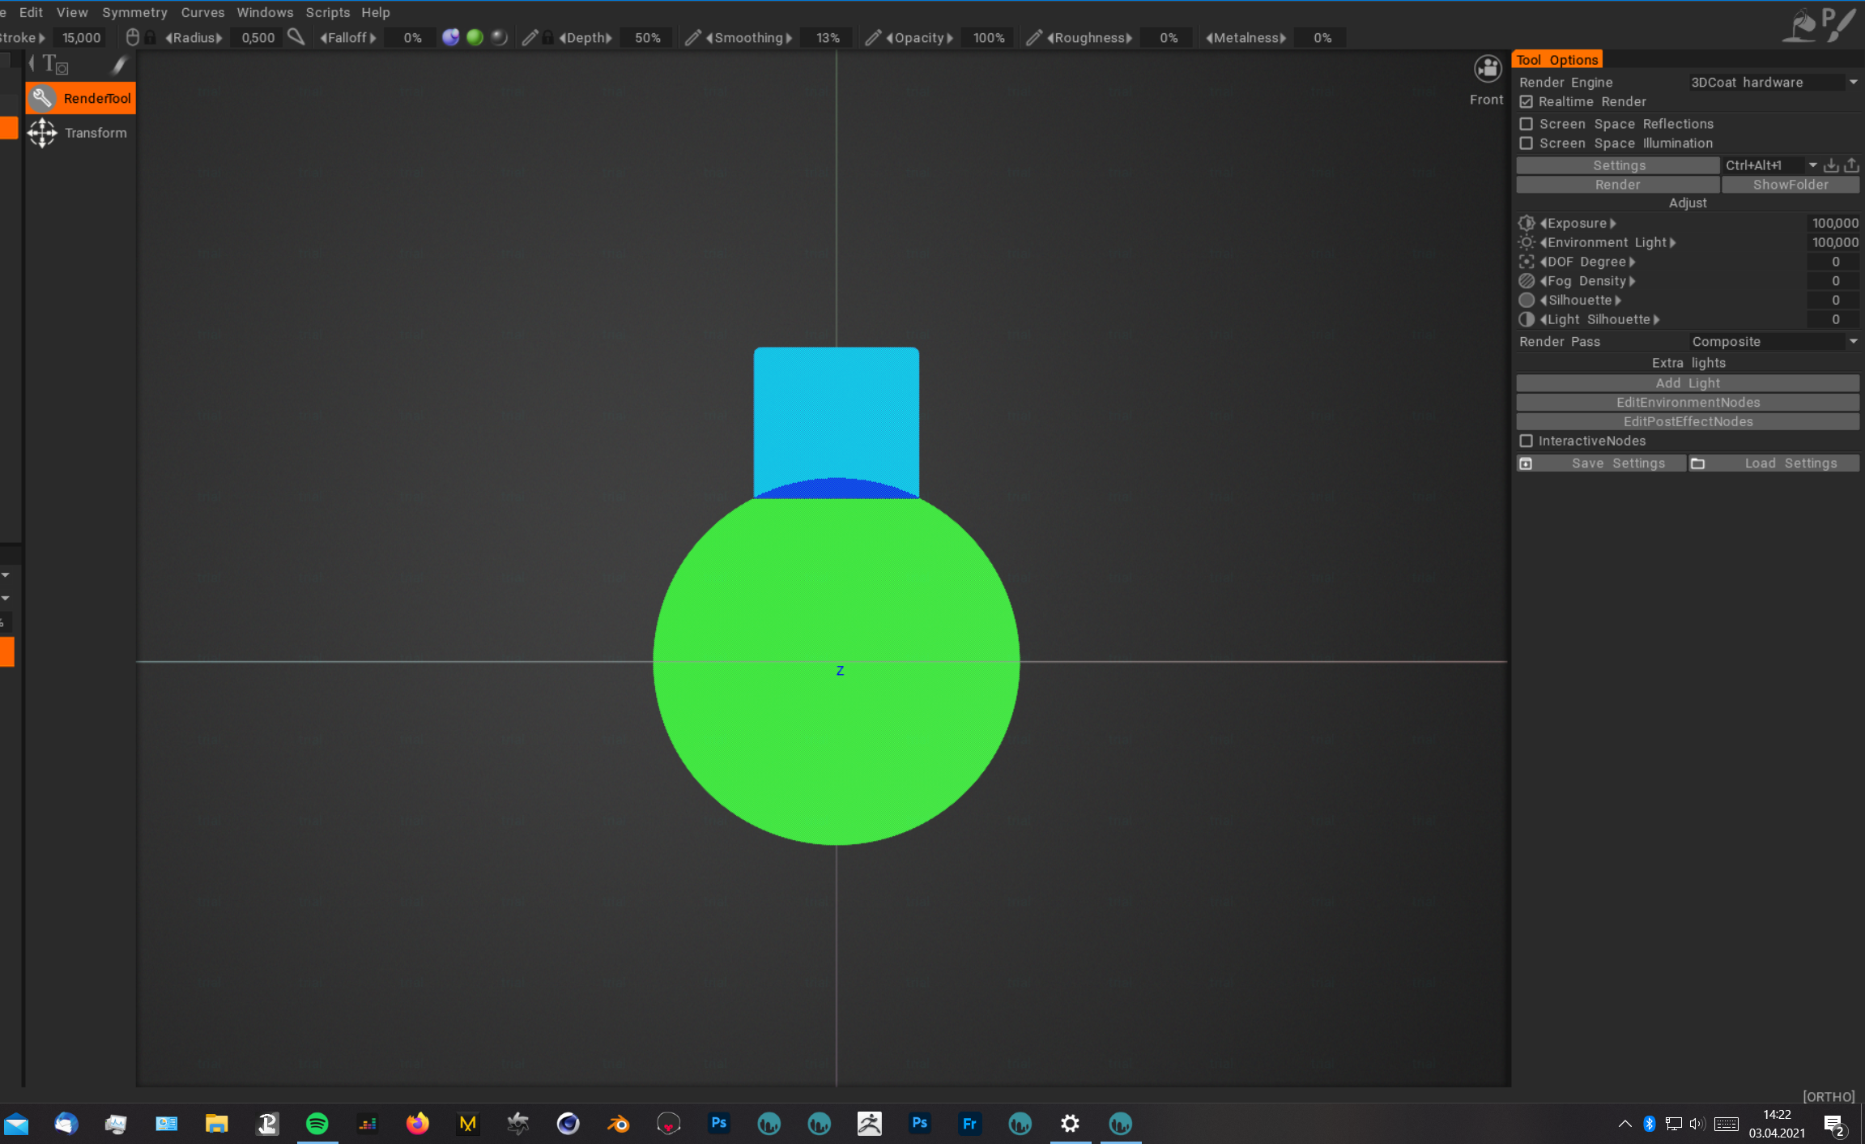Click the EditEnvironmentNodes button
The image size is (1865, 1144).
[1688, 403]
